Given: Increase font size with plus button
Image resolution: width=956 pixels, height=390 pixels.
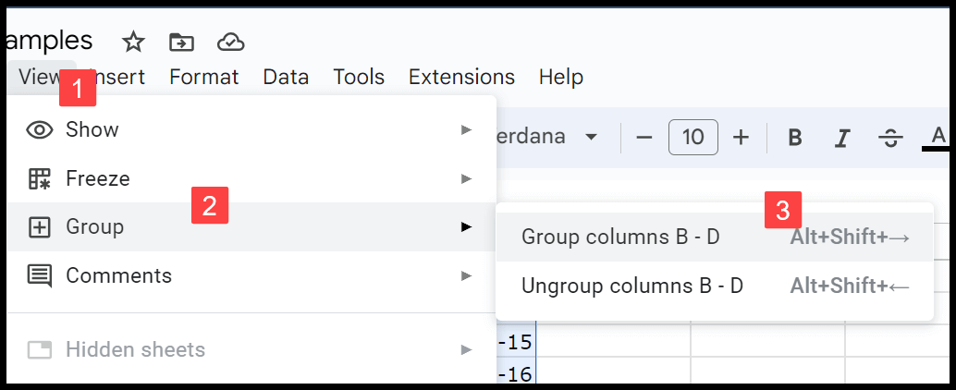Looking at the screenshot, I should pos(741,138).
